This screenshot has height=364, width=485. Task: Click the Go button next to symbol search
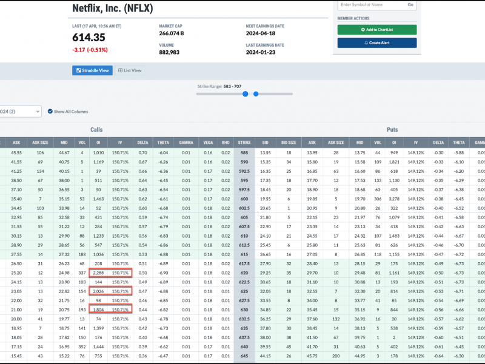[x=410, y=5]
